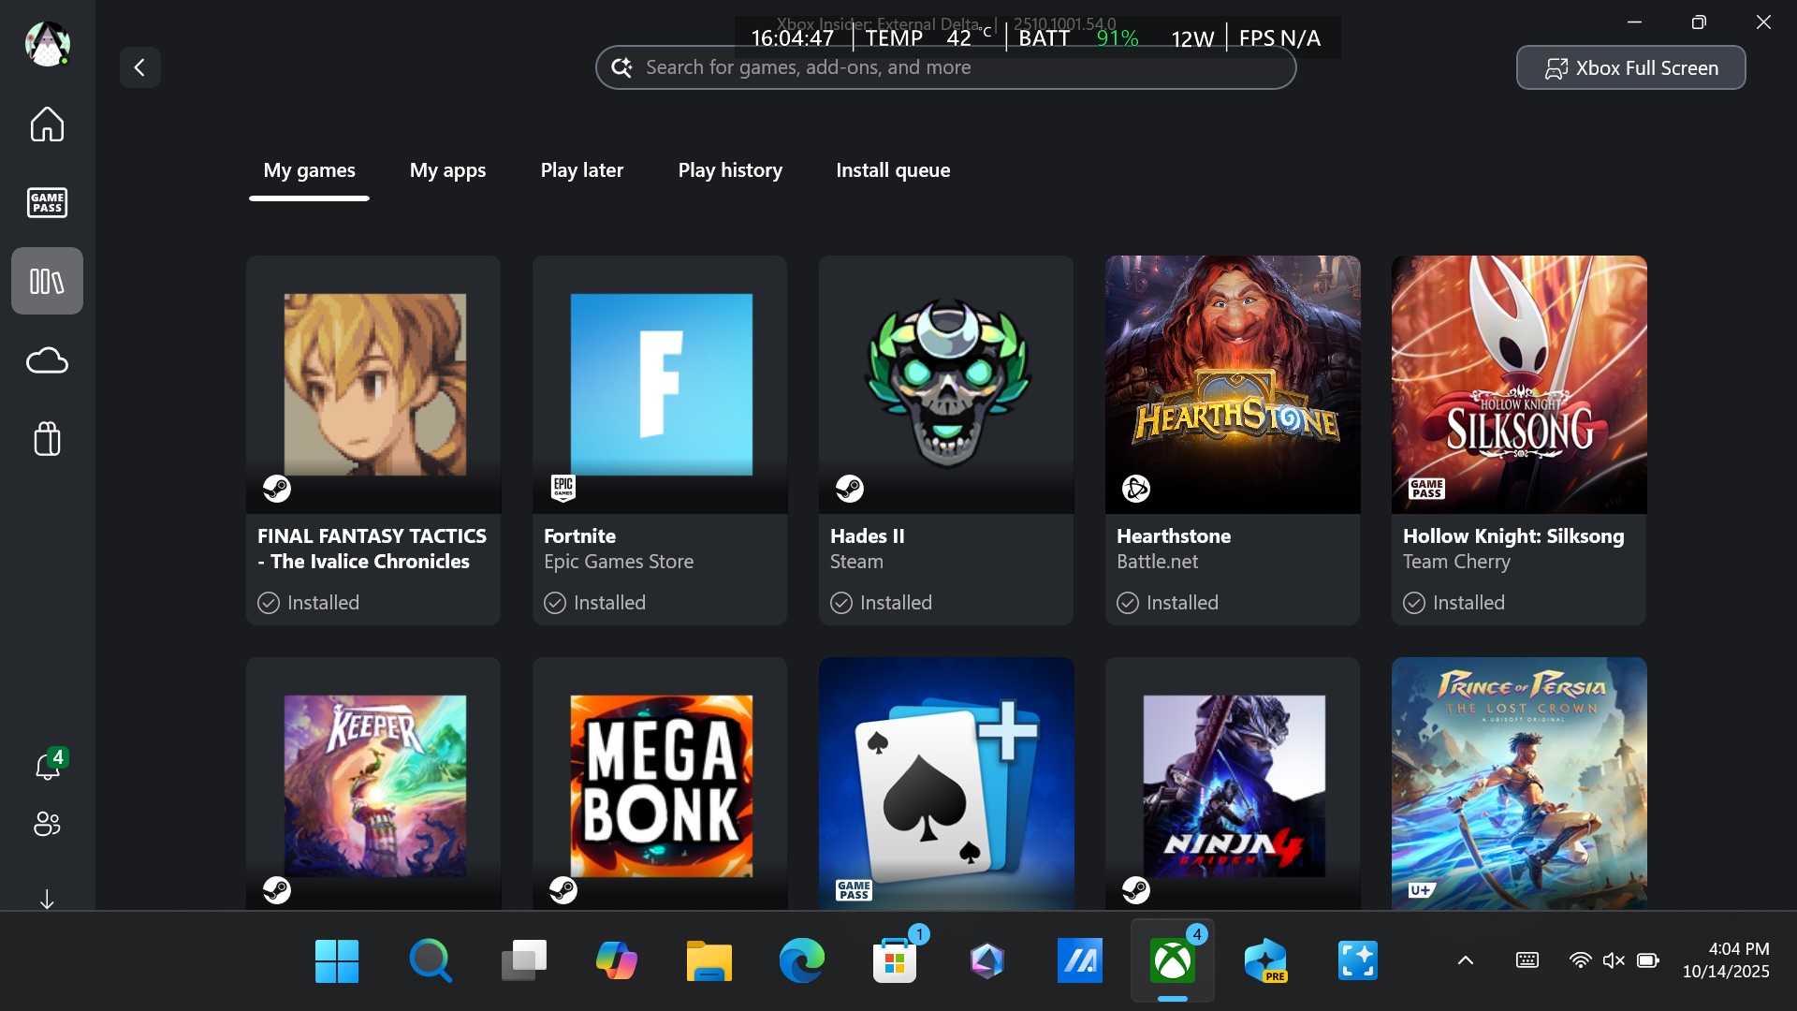Click the profile avatar picture
1797x1011 pixels.
tap(47, 43)
